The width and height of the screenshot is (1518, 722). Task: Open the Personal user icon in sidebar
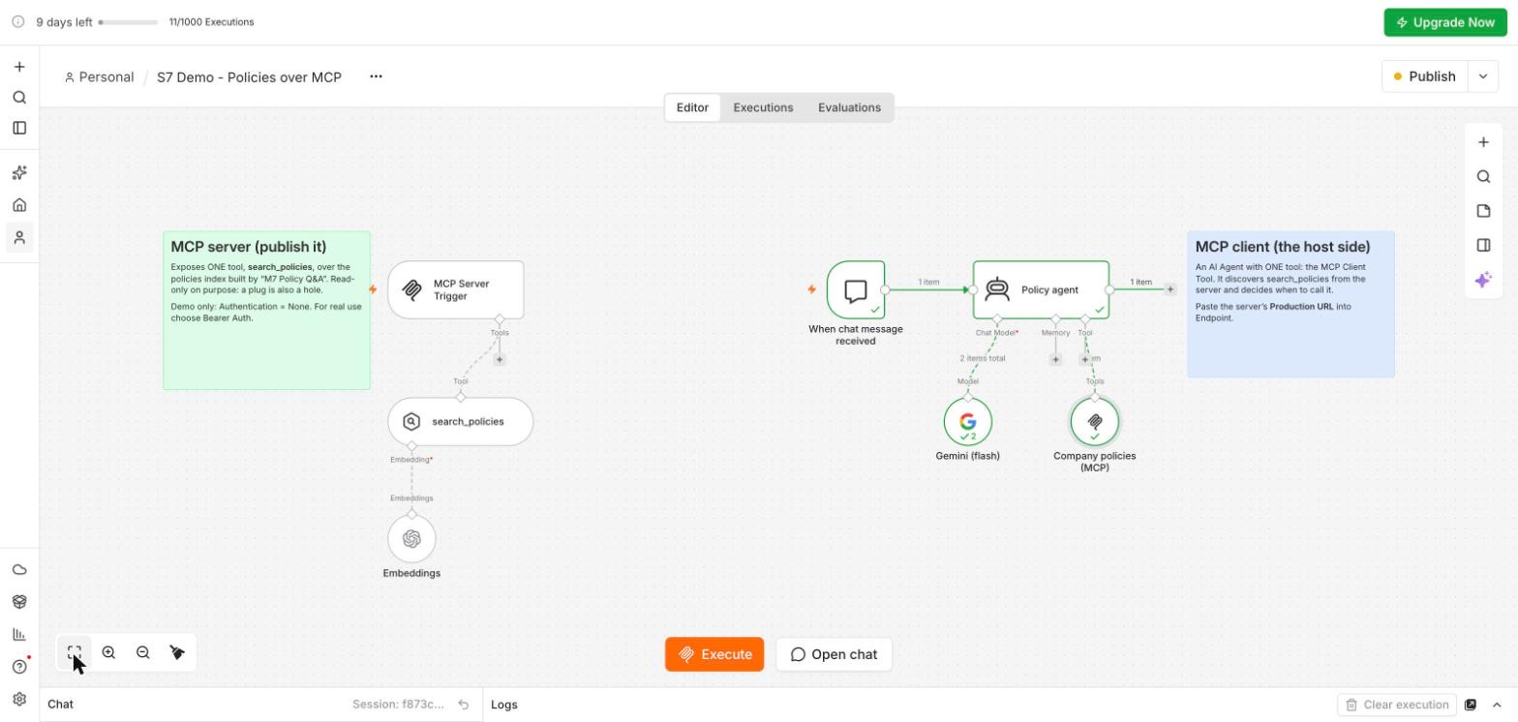point(19,237)
